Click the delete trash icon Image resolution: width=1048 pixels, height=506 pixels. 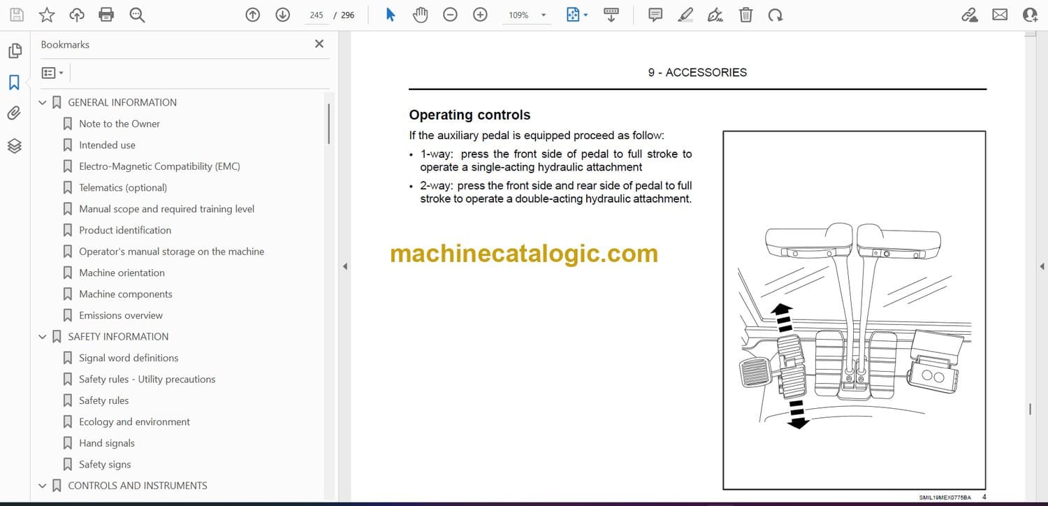coord(746,15)
